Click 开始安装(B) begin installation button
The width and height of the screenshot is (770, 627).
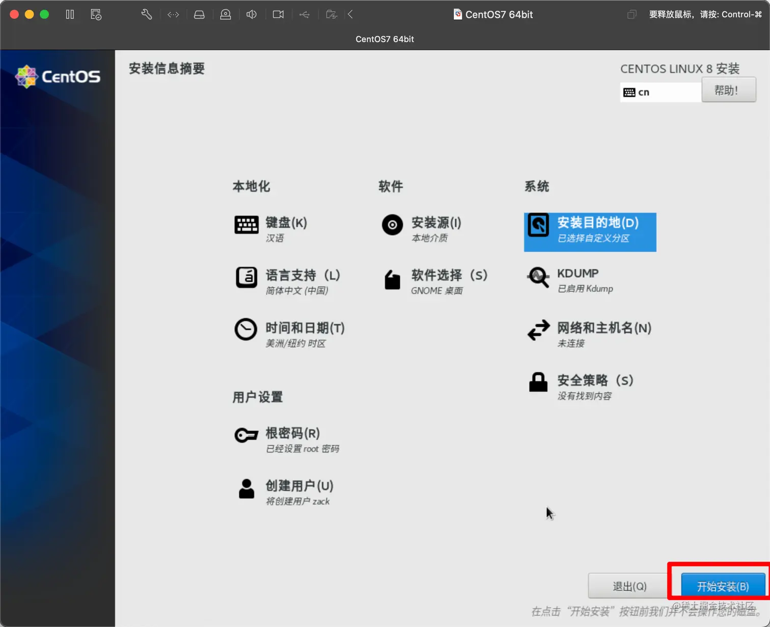[723, 586]
